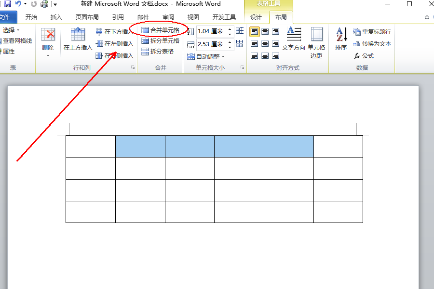Viewport: 434px width, 289px height.
Task: Select Align Top Right icon
Action: pos(275,31)
